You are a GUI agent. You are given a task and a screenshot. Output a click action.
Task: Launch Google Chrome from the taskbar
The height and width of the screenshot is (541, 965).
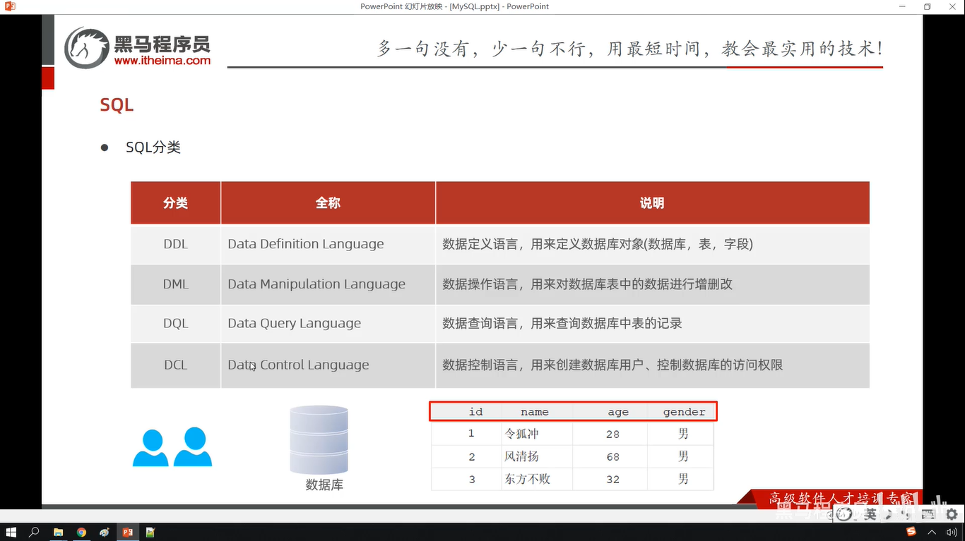[81, 532]
